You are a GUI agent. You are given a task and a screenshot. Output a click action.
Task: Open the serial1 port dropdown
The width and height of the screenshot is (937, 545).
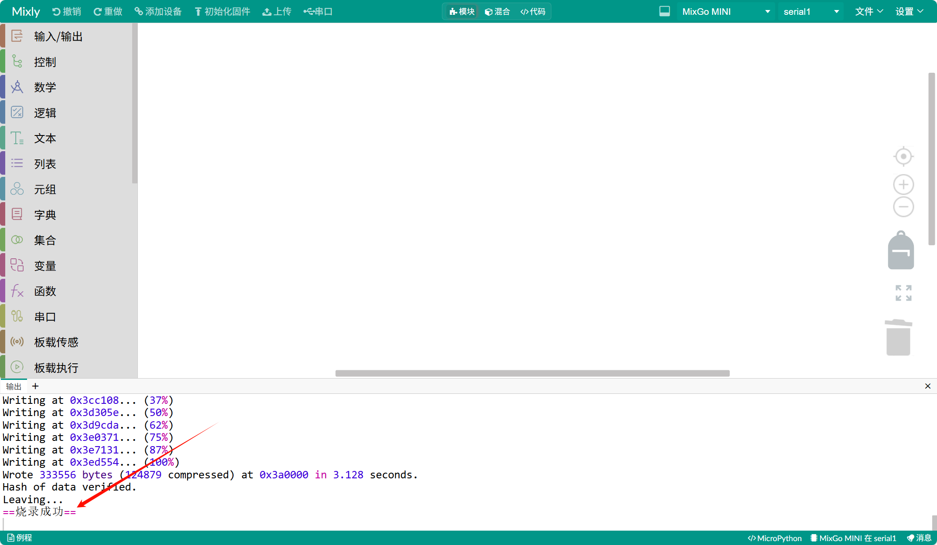tap(811, 11)
